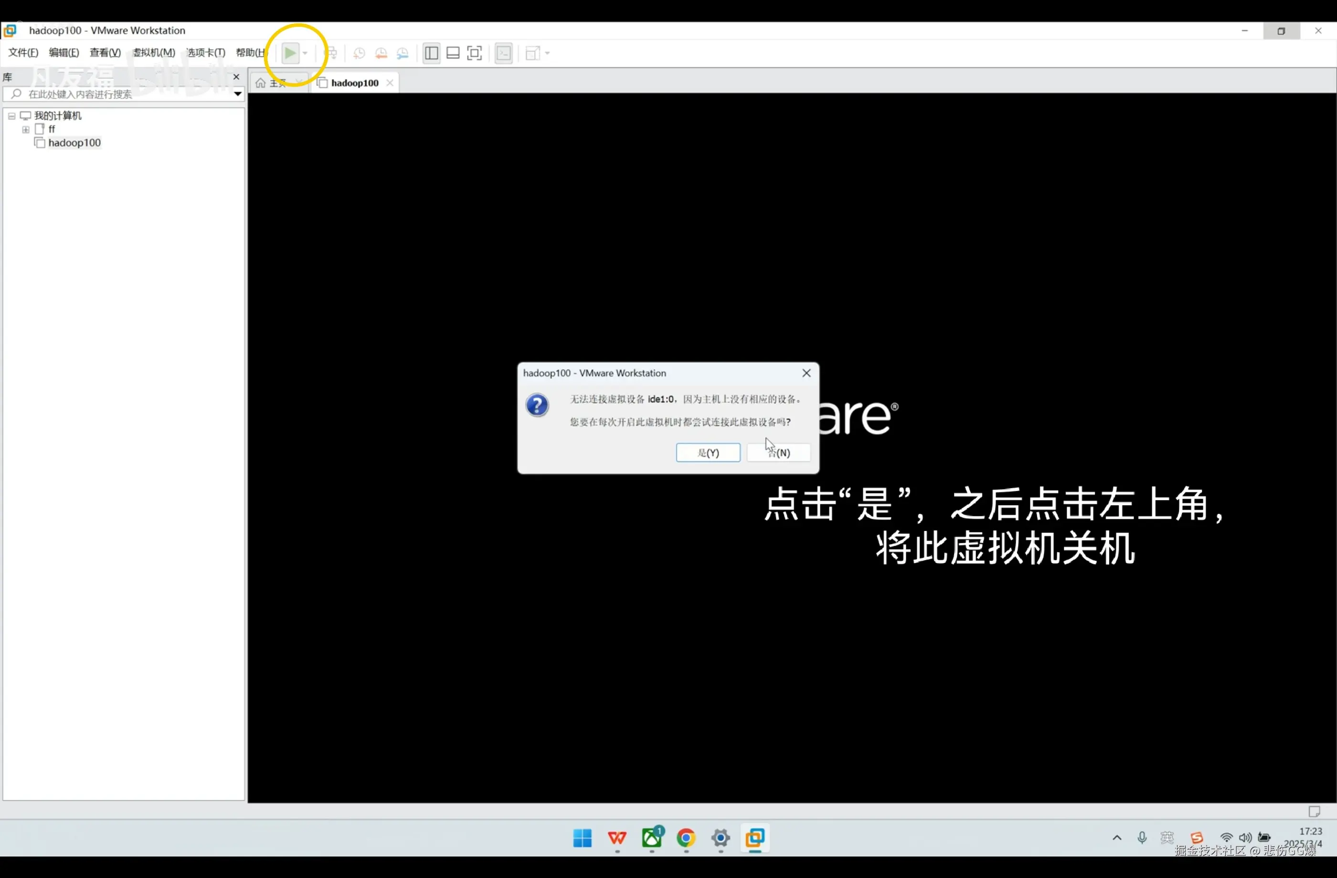1337x878 pixels.
Task: Power on the virtual machine with the green play button
Action: click(290, 53)
